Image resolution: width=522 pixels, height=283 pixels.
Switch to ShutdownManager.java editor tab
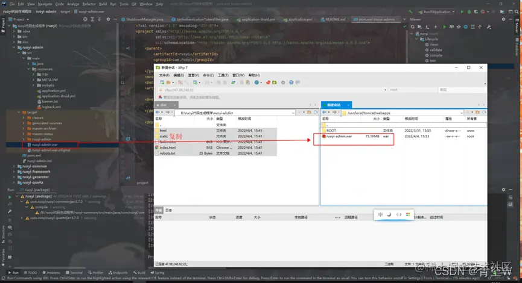point(142,19)
